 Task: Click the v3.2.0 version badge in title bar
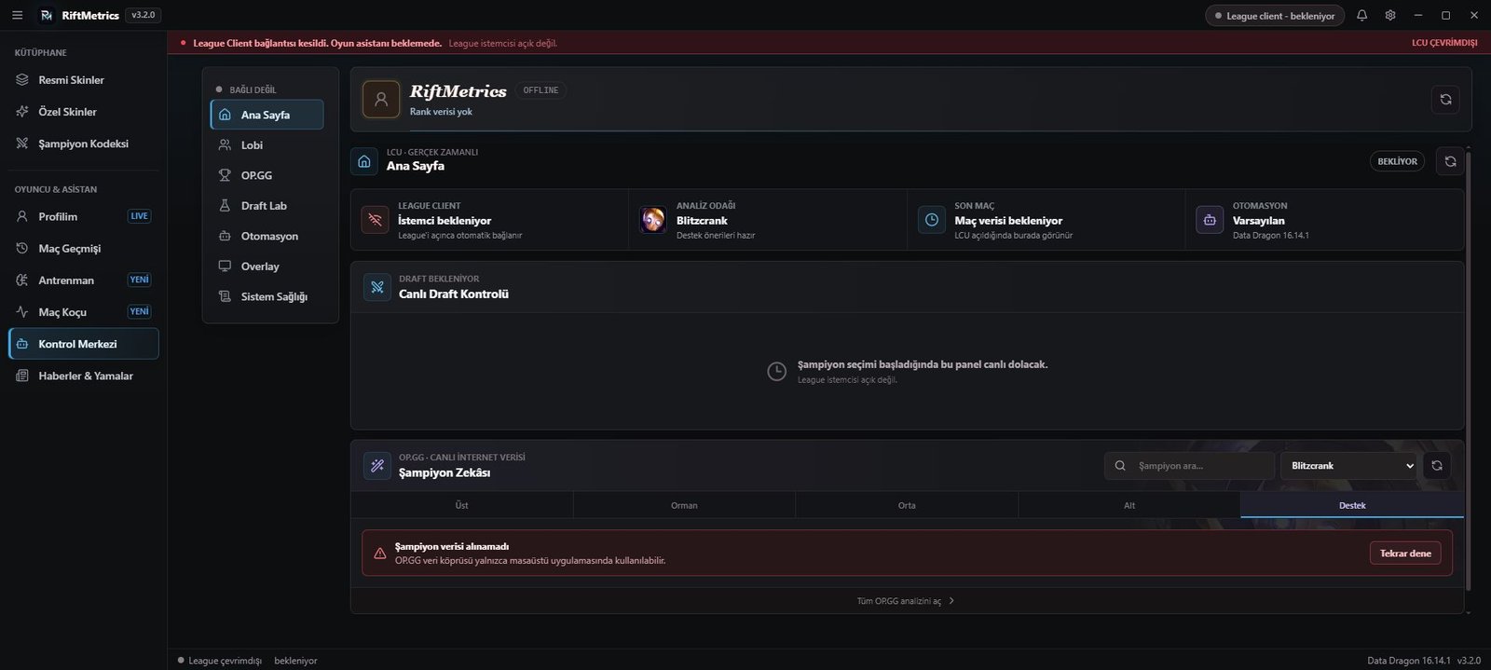(x=144, y=15)
